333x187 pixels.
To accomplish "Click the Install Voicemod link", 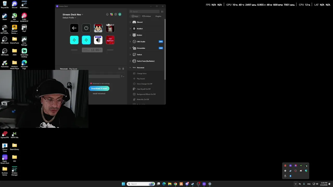I will [x=99, y=94].
